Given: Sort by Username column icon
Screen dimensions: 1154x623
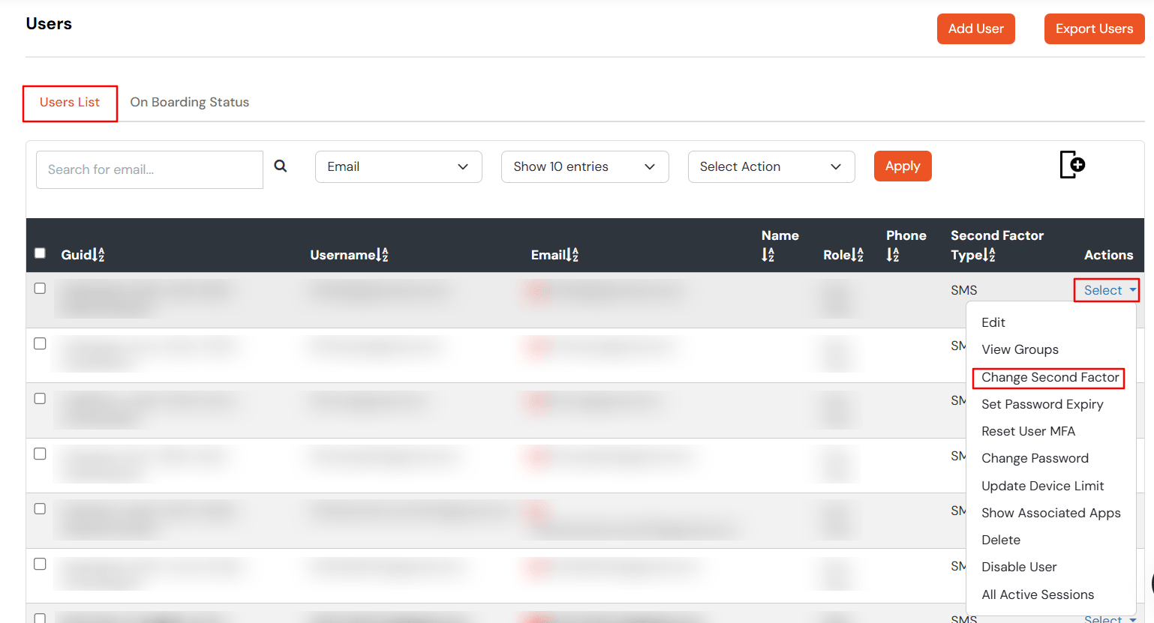Looking at the screenshot, I should tap(383, 255).
